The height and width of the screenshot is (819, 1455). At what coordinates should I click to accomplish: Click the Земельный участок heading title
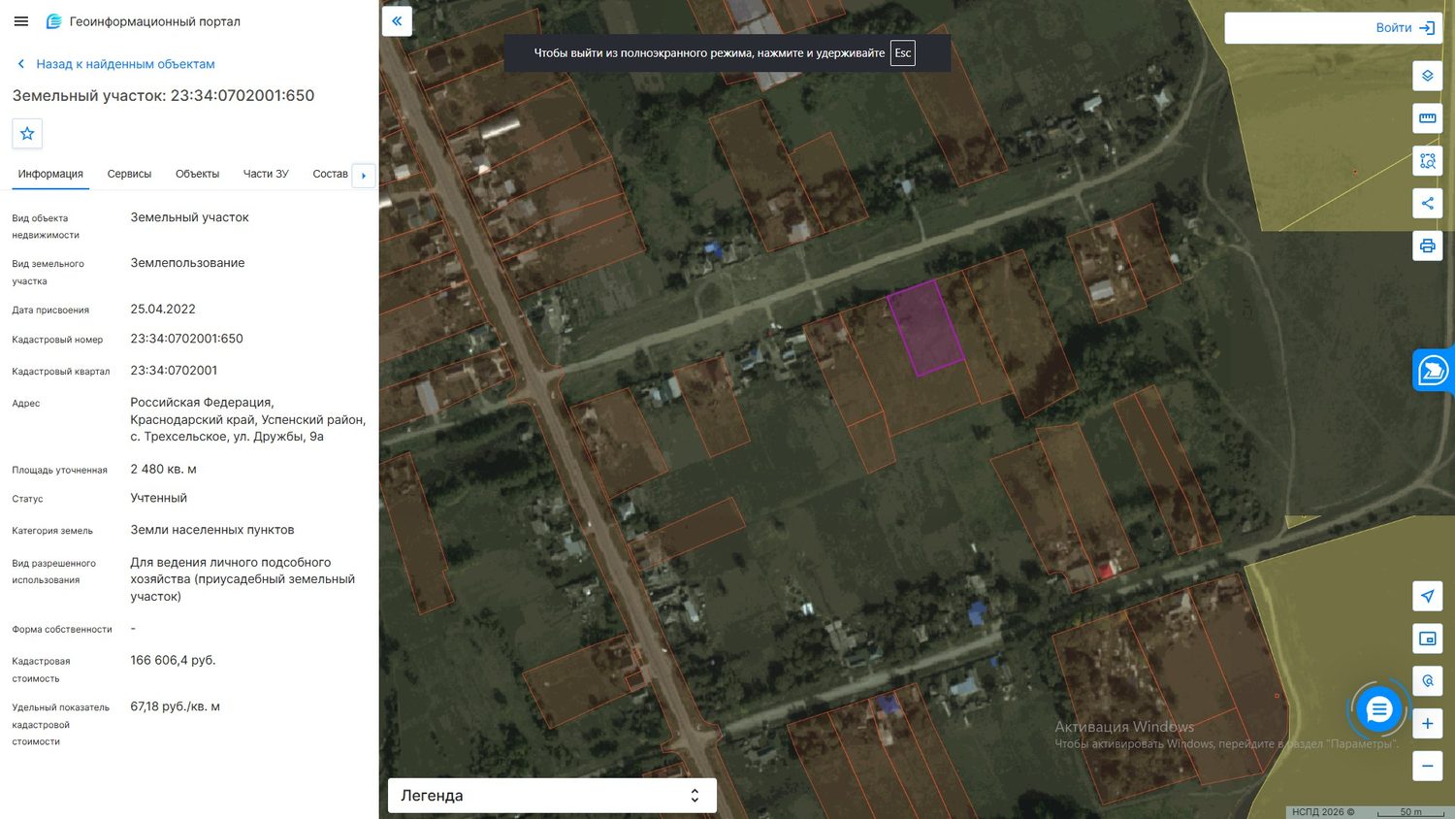[164, 96]
